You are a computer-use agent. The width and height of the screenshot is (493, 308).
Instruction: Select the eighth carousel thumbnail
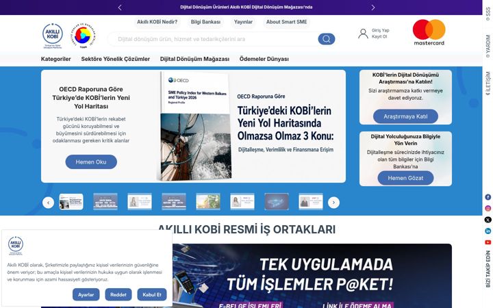point(311,201)
